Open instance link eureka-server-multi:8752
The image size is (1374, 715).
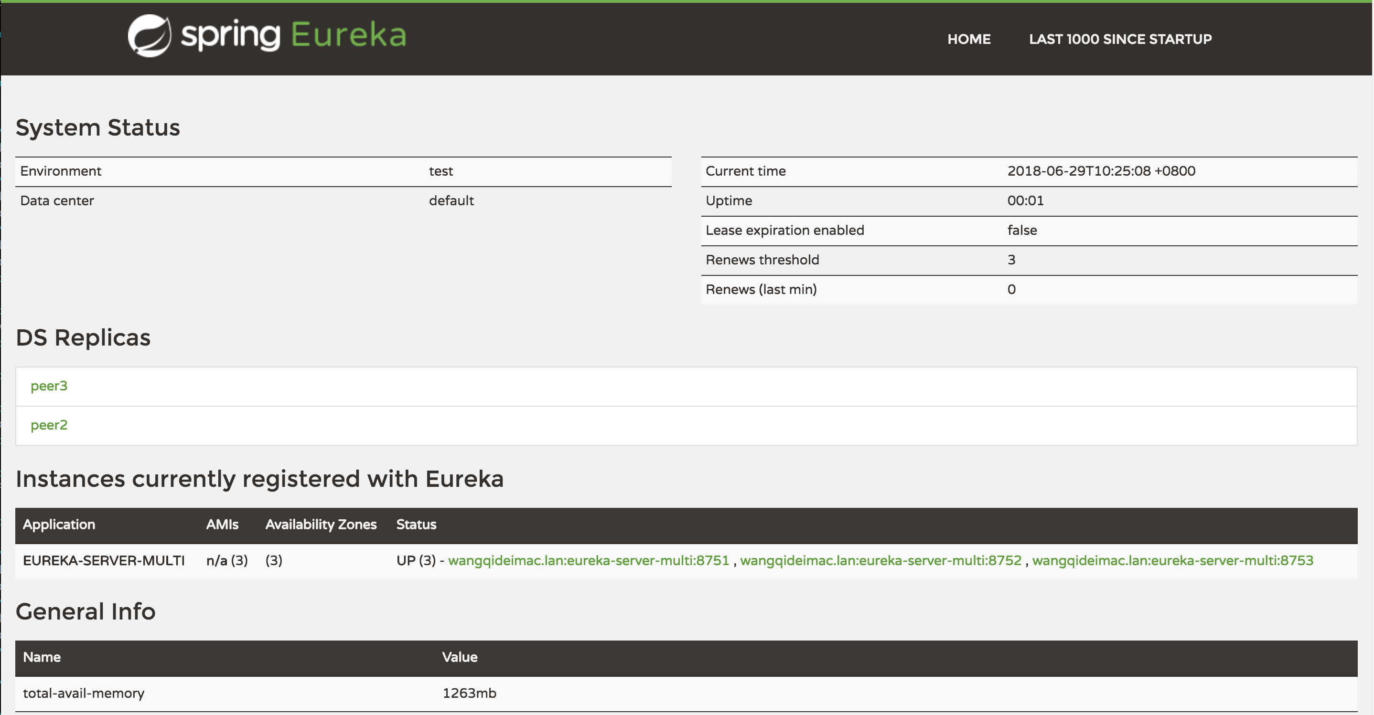(x=880, y=560)
